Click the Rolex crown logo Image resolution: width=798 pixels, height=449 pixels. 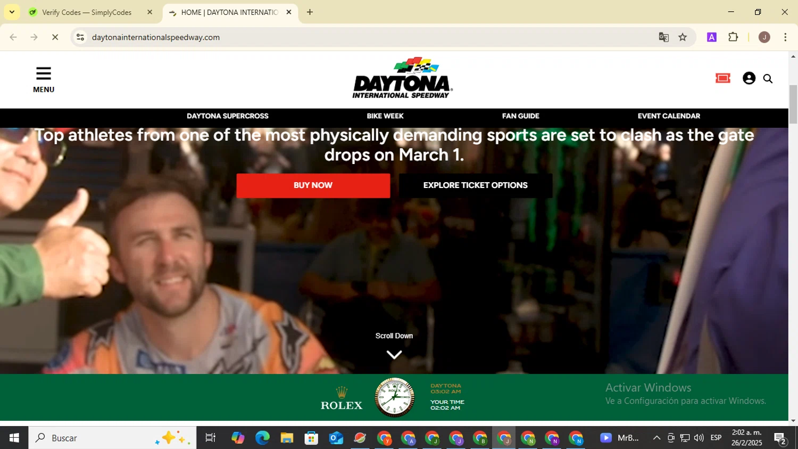(x=342, y=392)
